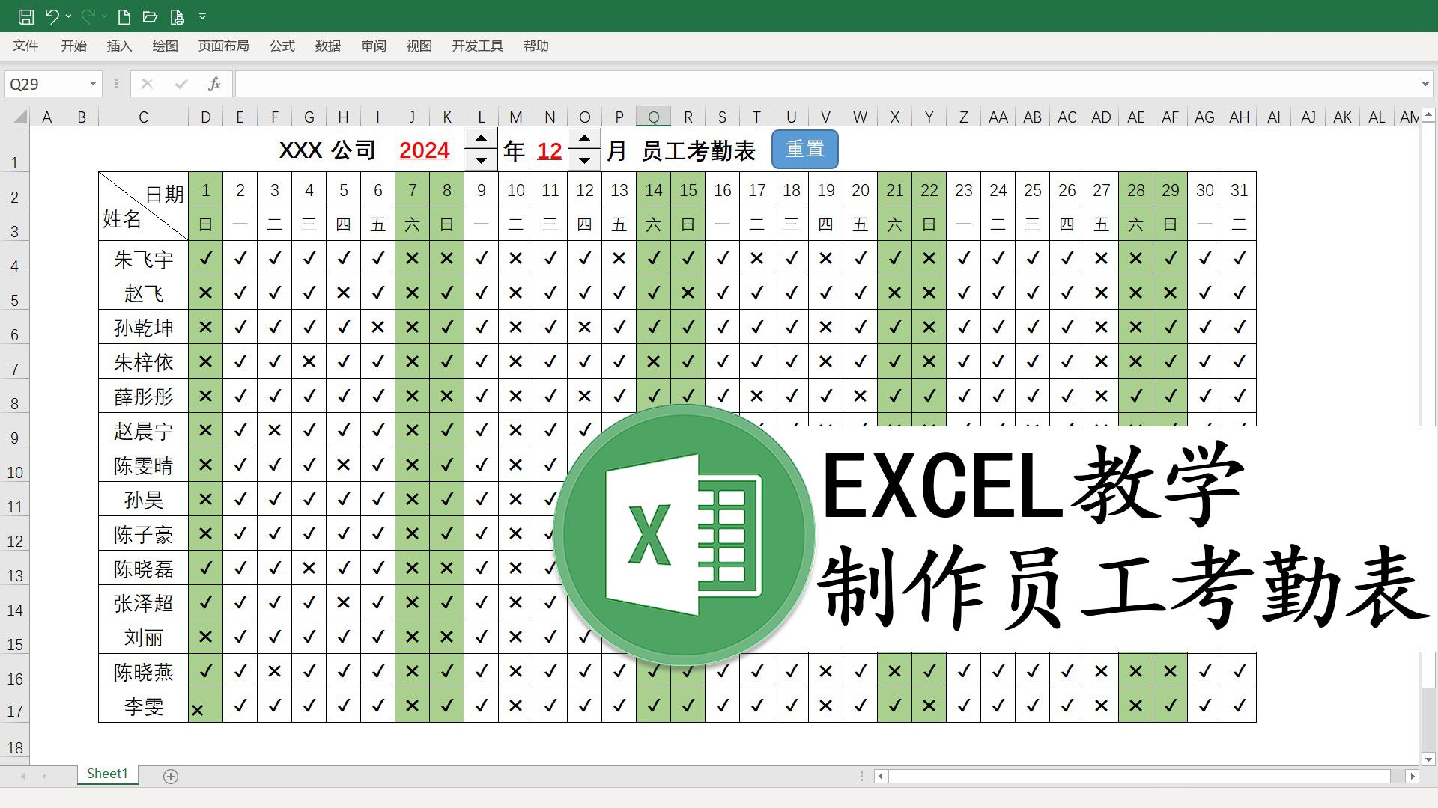Click date header cell 14

click(654, 190)
